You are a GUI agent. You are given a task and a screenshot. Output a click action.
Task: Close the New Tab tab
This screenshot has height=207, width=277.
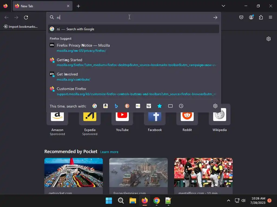click(x=68, y=6)
